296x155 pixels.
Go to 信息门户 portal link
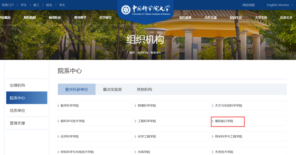(8, 5)
